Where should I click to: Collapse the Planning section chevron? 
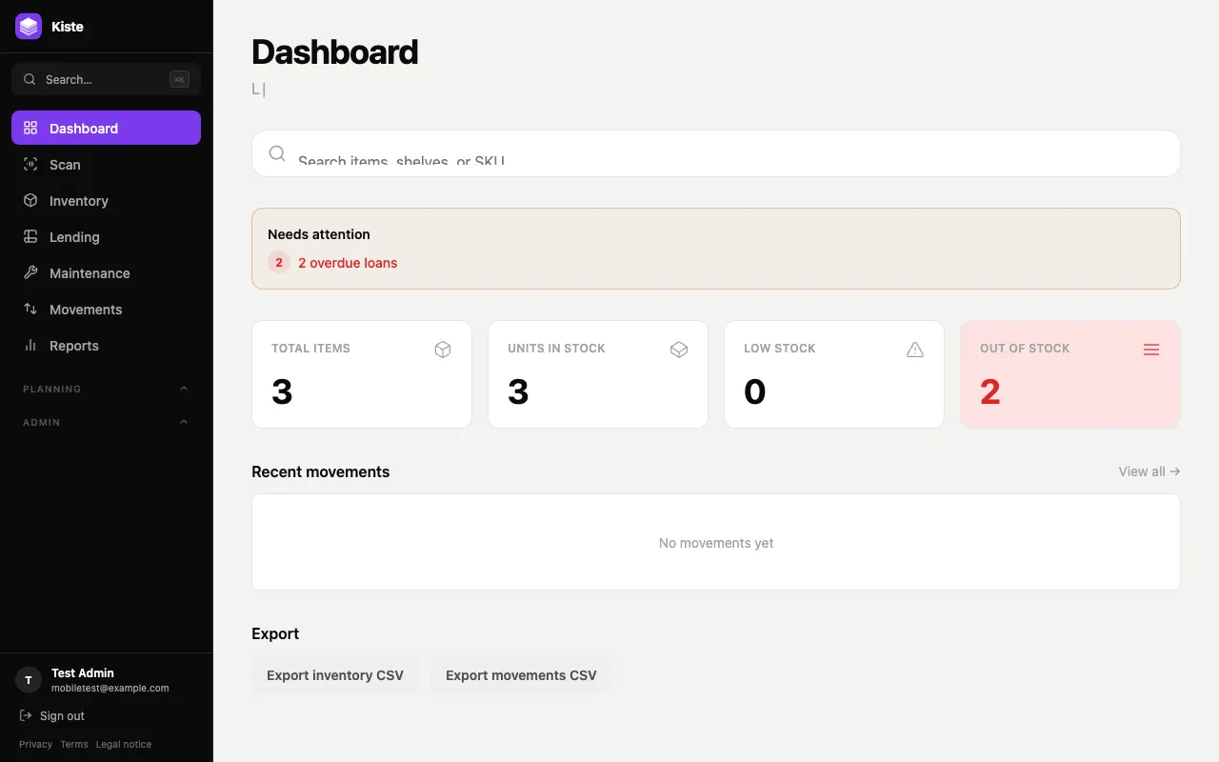pos(184,389)
